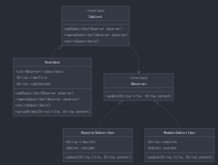Select removeSubscriber method in Subject box

95,35
